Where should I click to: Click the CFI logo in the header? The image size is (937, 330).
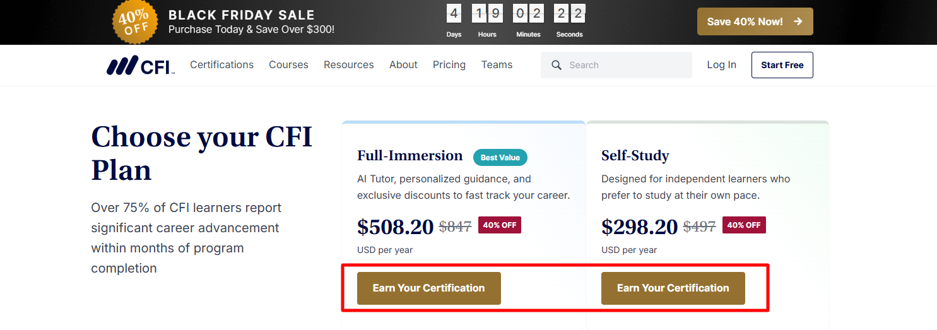click(140, 65)
